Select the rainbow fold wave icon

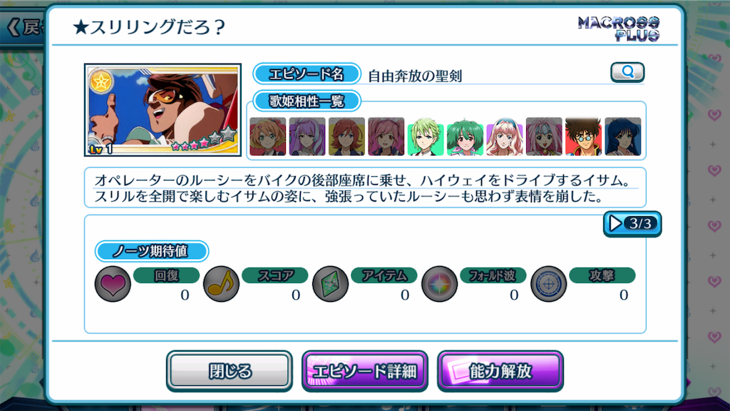tap(439, 284)
